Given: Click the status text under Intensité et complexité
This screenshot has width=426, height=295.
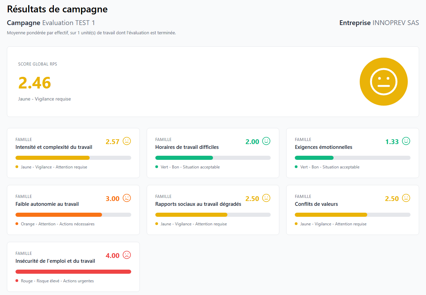Looking at the screenshot, I should click(54, 167).
